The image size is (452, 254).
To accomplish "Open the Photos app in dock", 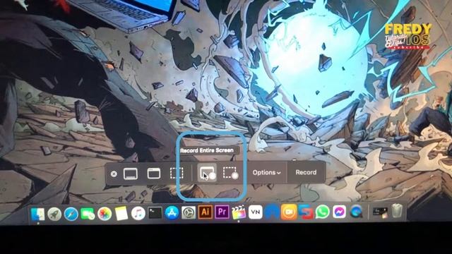I will click(x=105, y=214).
